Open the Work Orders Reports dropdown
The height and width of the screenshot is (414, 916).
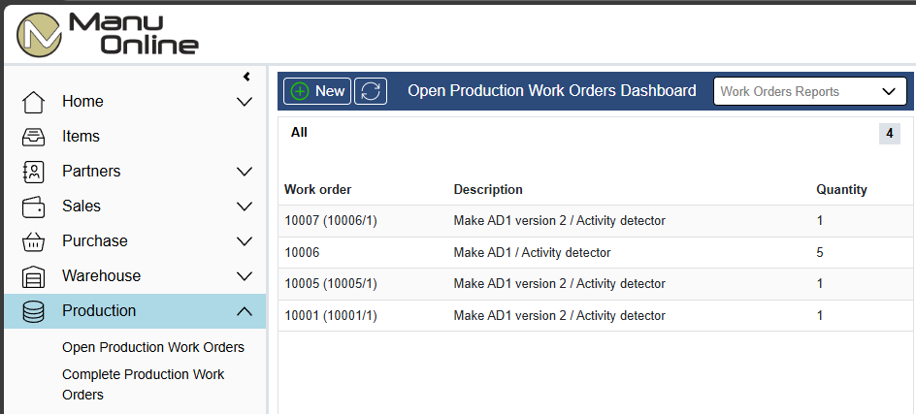pyautogui.click(x=809, y=92)
